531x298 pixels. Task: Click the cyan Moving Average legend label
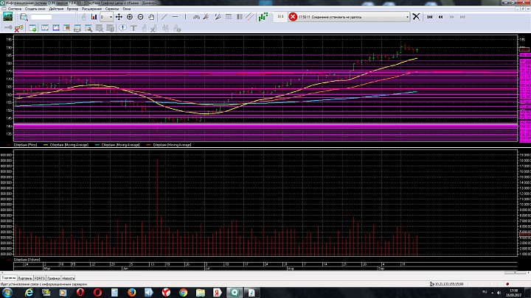120,145
